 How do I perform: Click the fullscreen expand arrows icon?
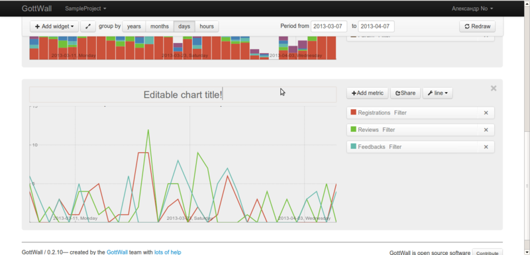(88, 26)
